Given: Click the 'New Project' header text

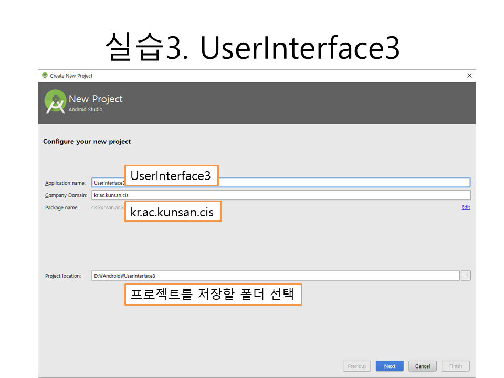Looking at the screenshot, I should click(96, 99).
